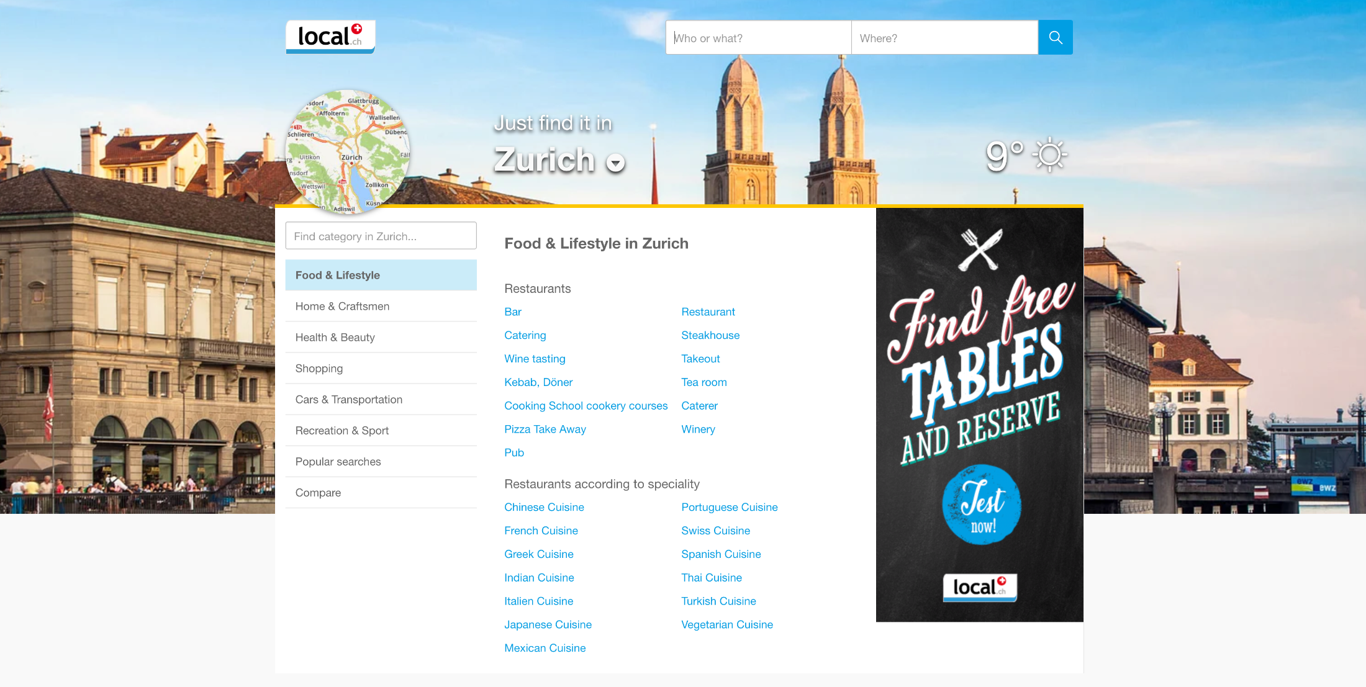This screenshot has width=1366, height=687.
Task: Open Recreation & Sport category
Action: [341, 431]
